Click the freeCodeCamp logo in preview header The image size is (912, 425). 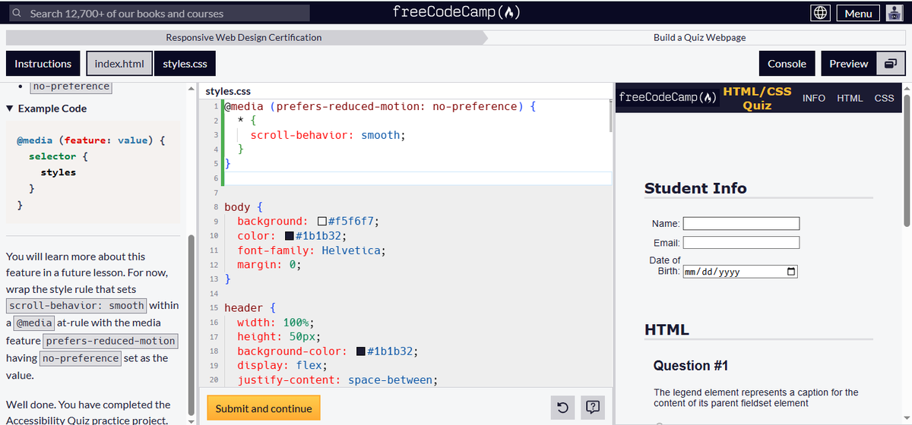tap(667, 98)
